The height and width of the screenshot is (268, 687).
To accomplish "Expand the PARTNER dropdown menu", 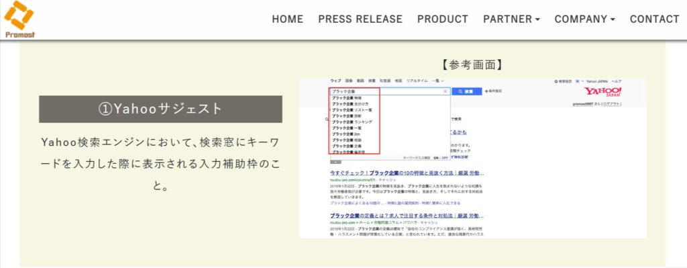I will 511,19.
